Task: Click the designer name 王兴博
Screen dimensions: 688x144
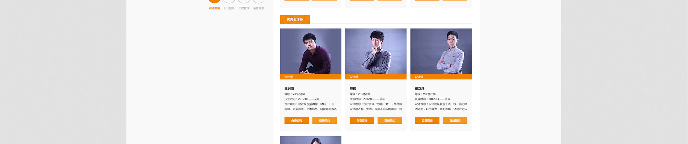Action: pyautogui.click(x=289, y=89)
